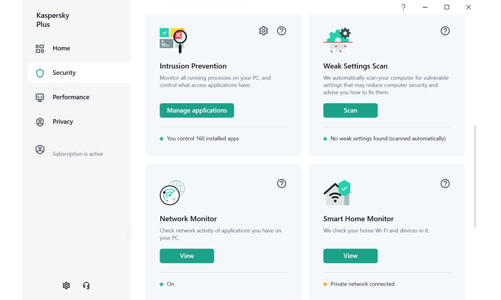Open help for Weak Settings Scan

click(445, 31)
